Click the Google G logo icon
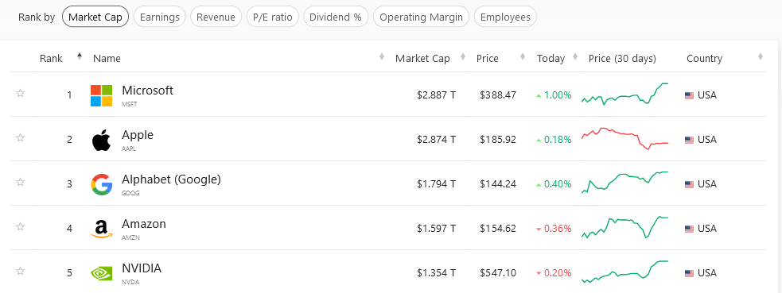 [101, 184]
